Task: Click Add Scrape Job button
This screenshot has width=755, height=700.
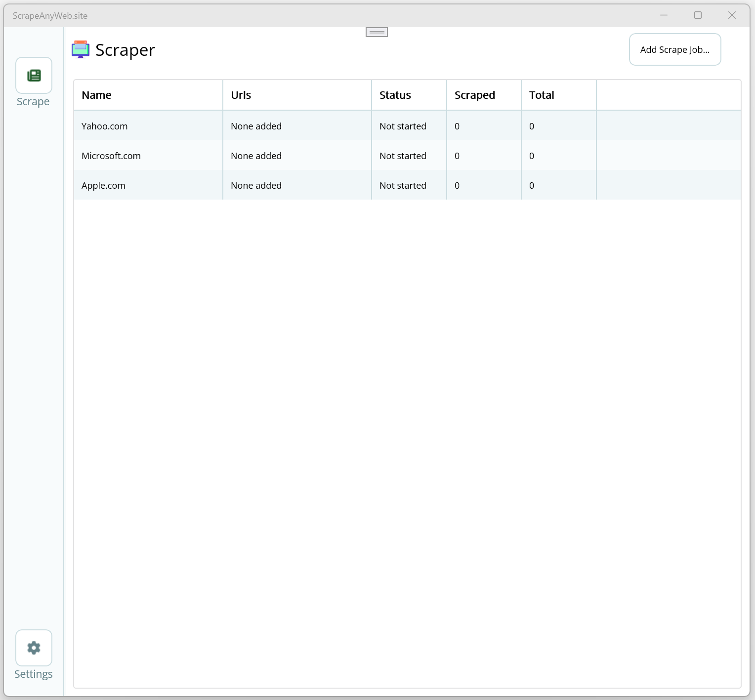Action: (675, 49)
